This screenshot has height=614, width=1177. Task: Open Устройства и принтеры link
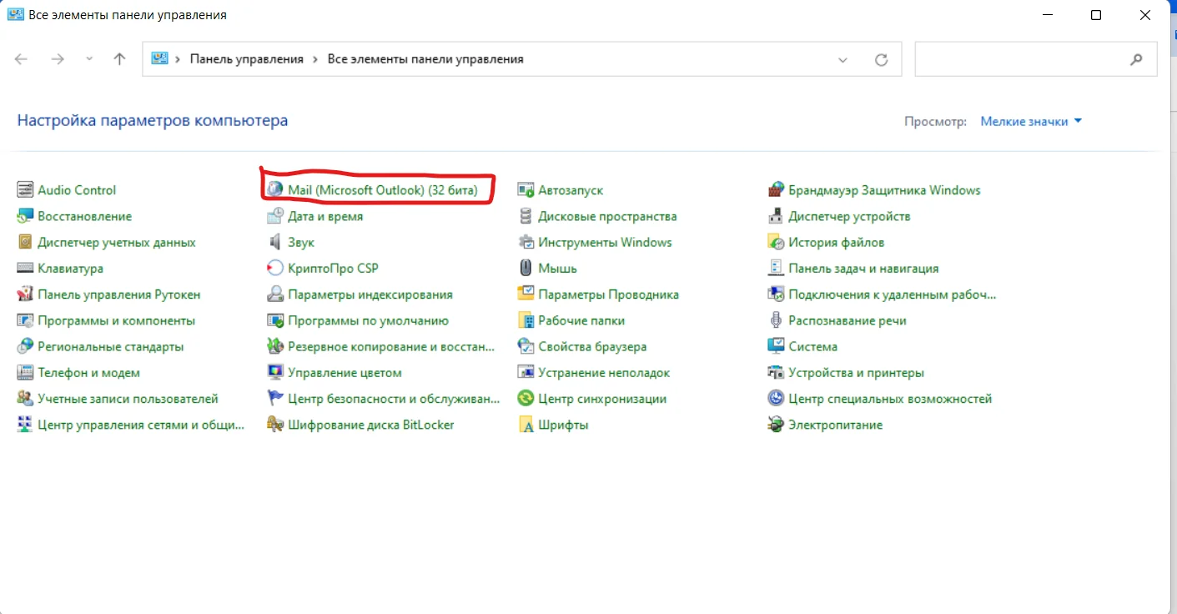click(x=856, y=373)
